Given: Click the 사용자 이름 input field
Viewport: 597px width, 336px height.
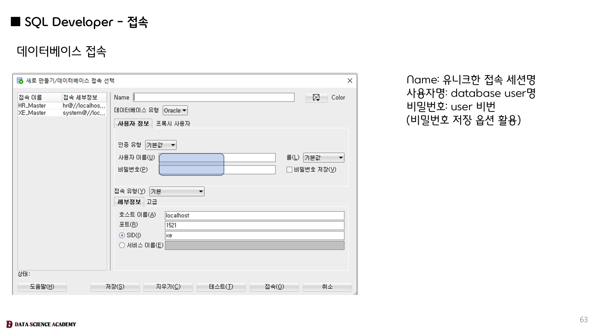Looking at the screenshot, I should (217, 158).
